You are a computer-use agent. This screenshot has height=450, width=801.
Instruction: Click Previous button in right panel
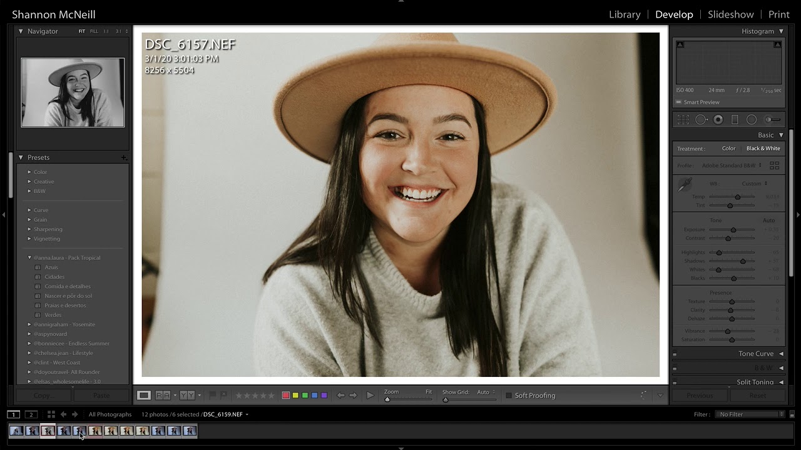[700, 396]
